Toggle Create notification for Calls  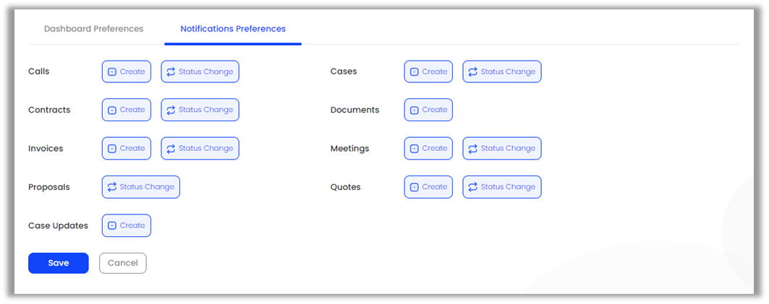(x=127, y=71)
